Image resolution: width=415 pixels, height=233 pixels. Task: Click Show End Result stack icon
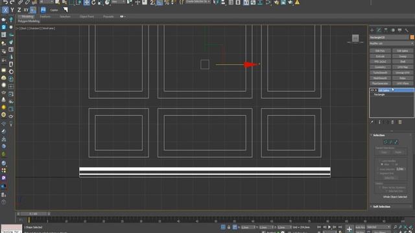click(379, 122)
